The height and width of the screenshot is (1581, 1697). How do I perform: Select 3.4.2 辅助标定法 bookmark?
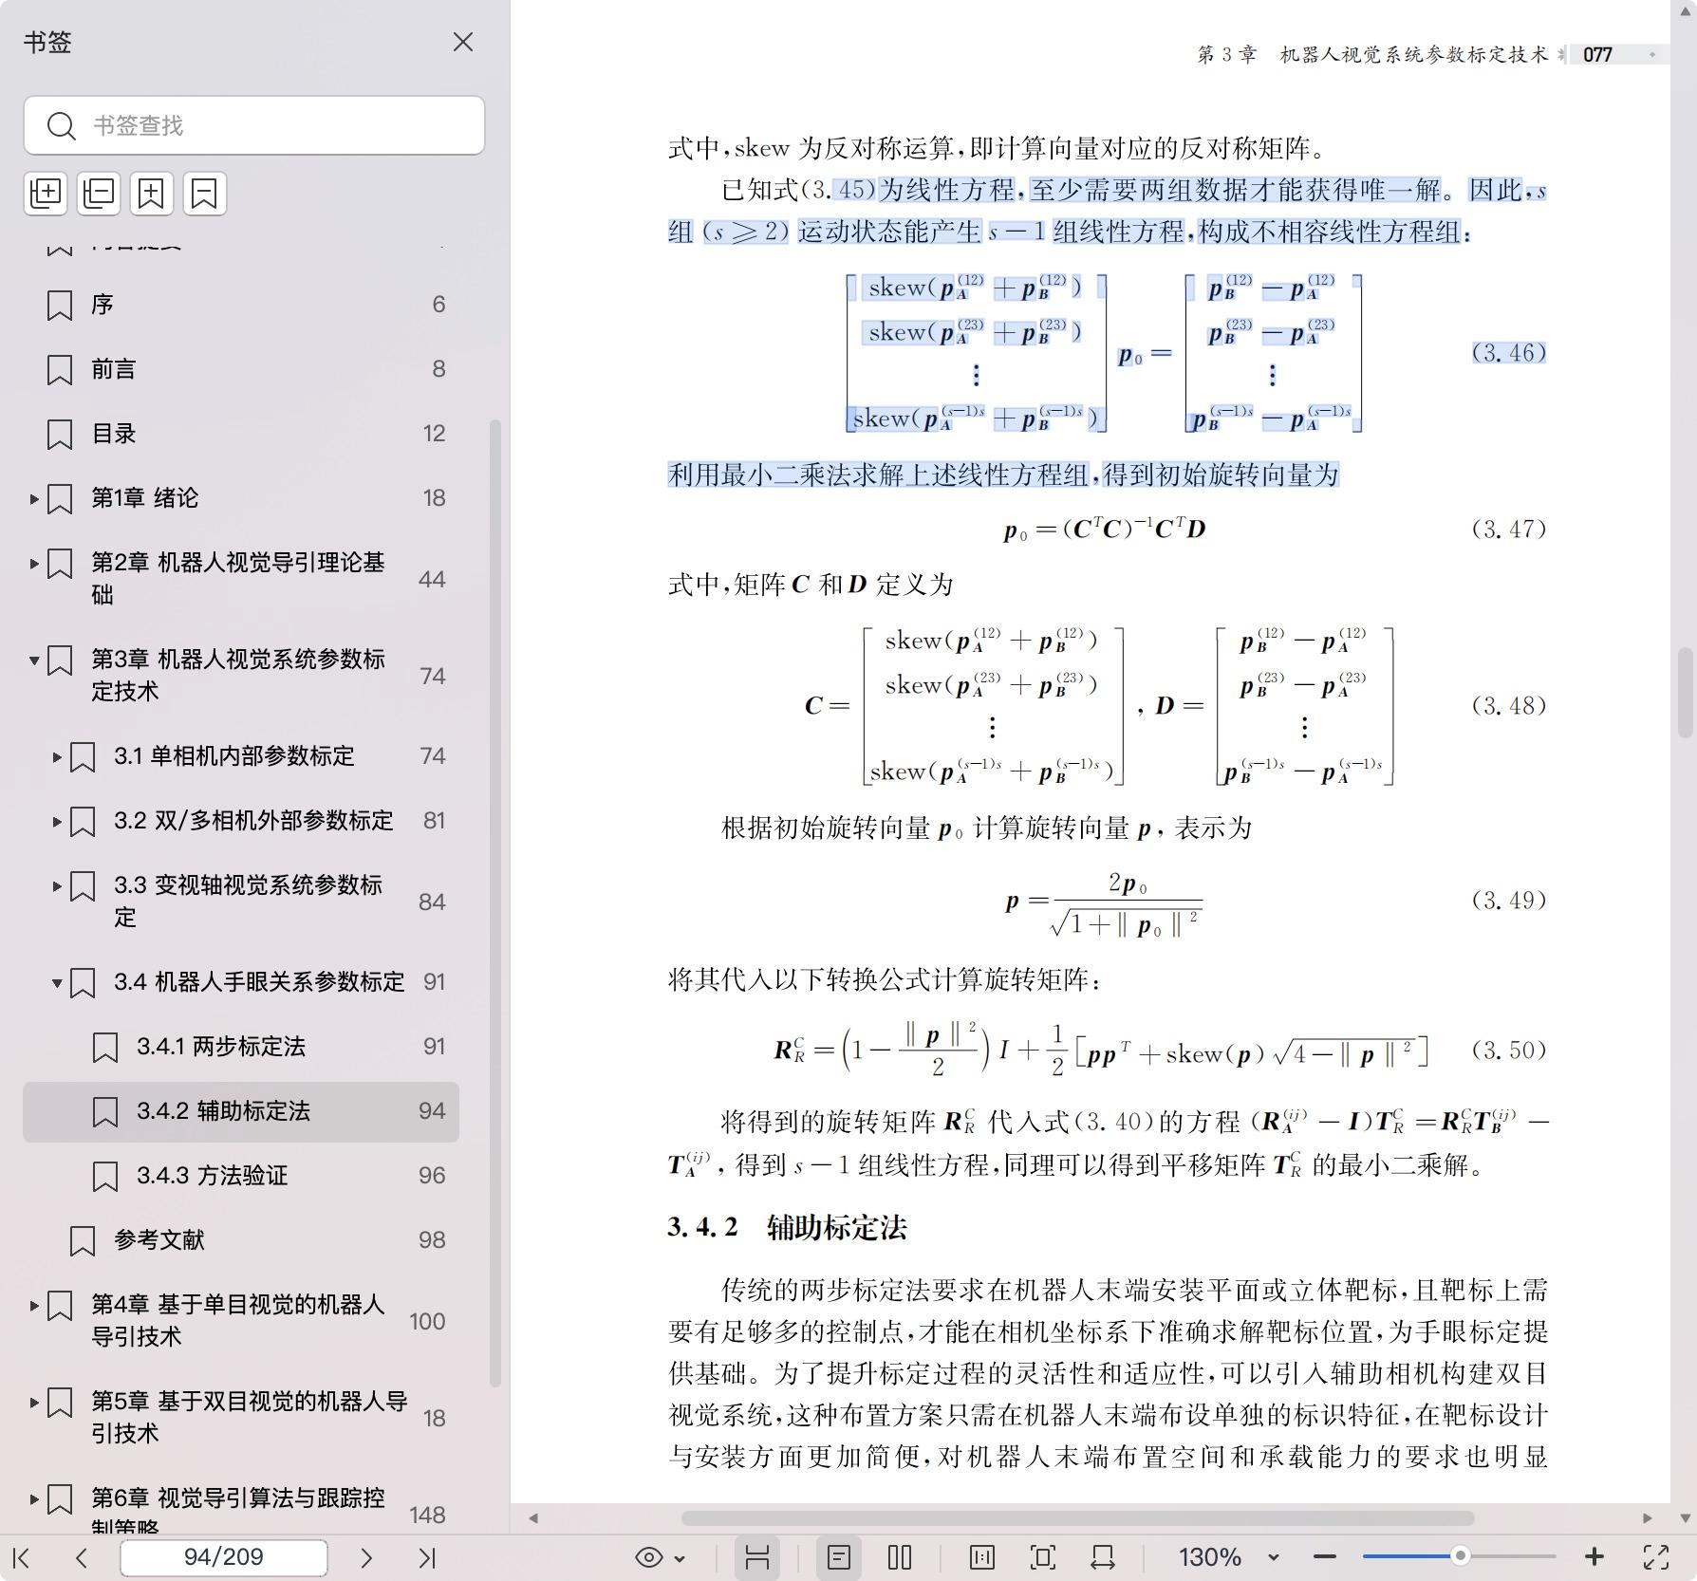tap(241, 1111)
